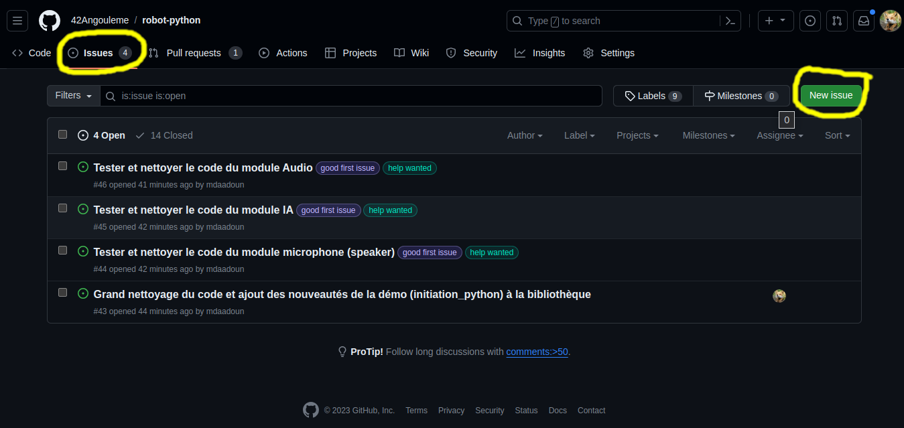
Task: Focus the 'is:issue is:open' filter input
Action: click(351, 96)
